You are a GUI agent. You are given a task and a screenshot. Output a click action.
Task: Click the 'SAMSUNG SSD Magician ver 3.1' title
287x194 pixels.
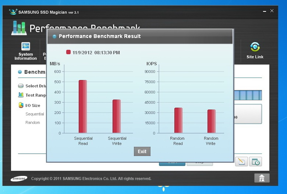tap(49, 12)
